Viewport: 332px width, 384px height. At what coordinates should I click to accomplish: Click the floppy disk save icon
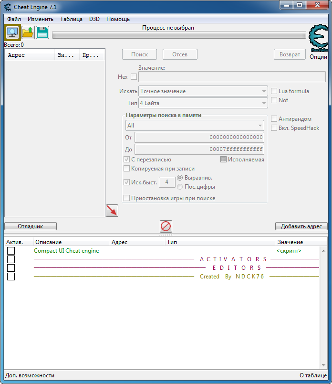[x=42, y=32]
